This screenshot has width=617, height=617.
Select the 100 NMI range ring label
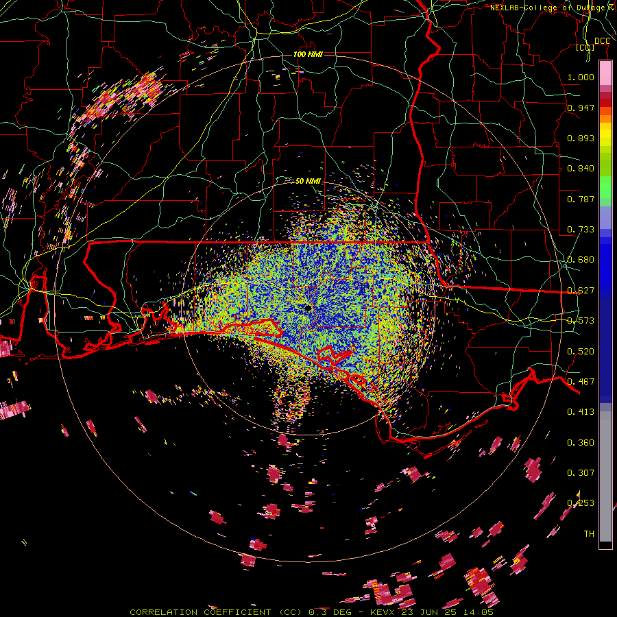[308, 54]
